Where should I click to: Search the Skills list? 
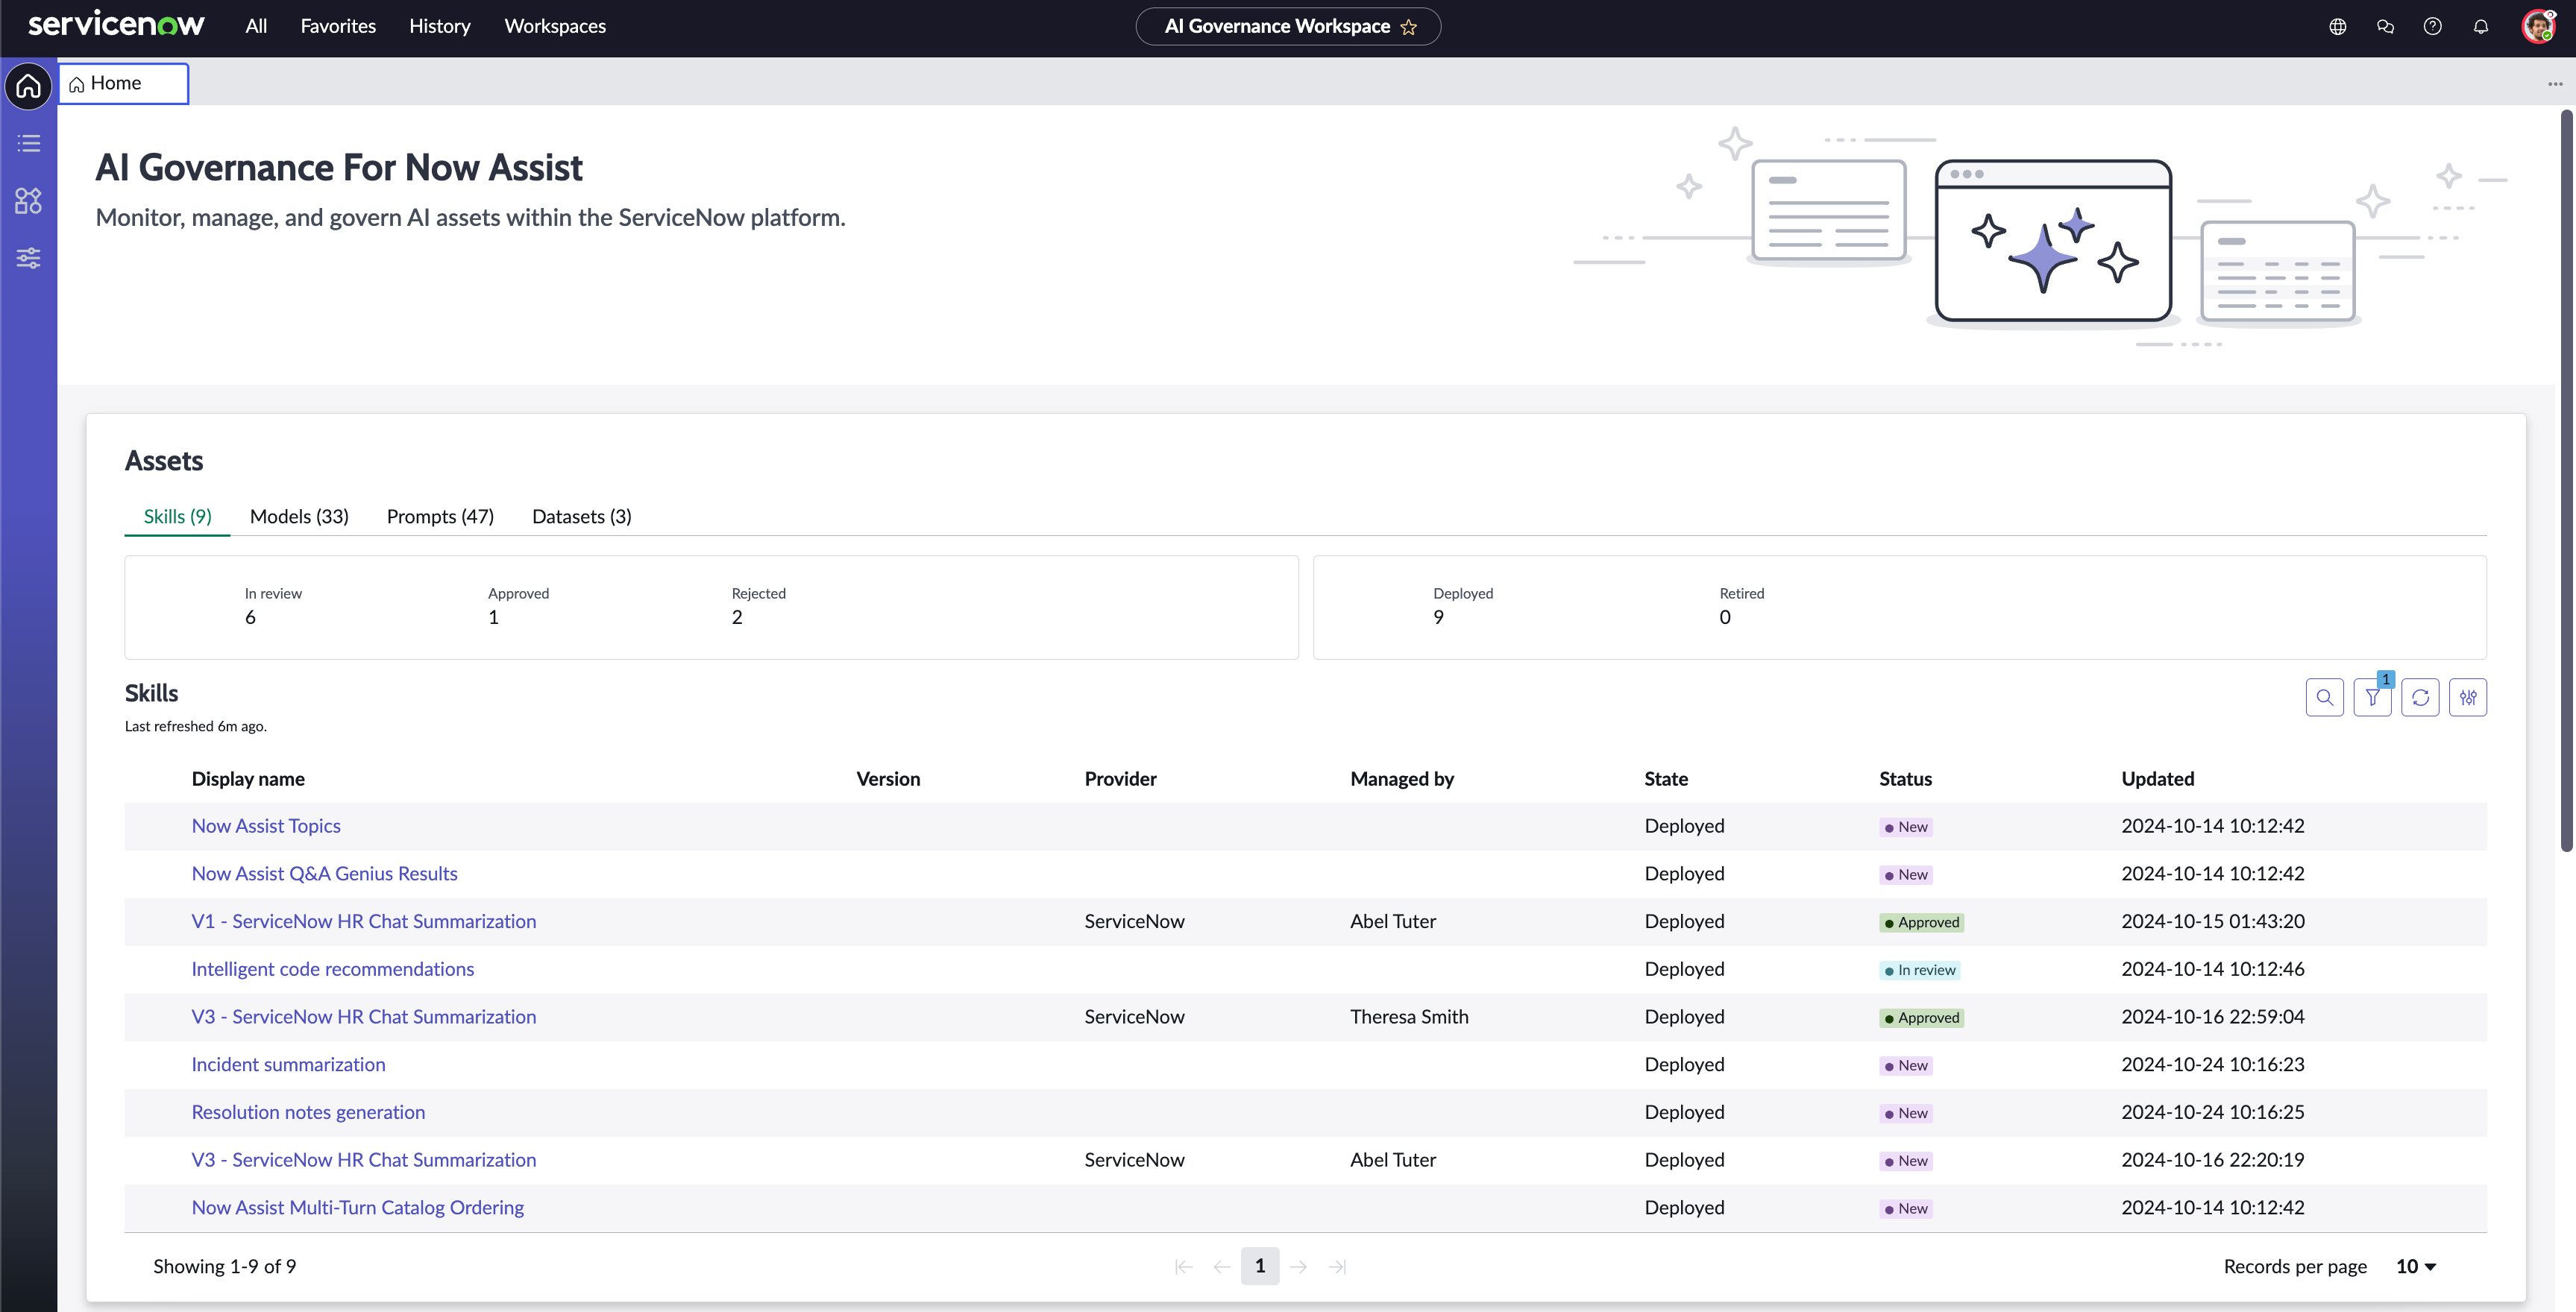[2324, 698]
